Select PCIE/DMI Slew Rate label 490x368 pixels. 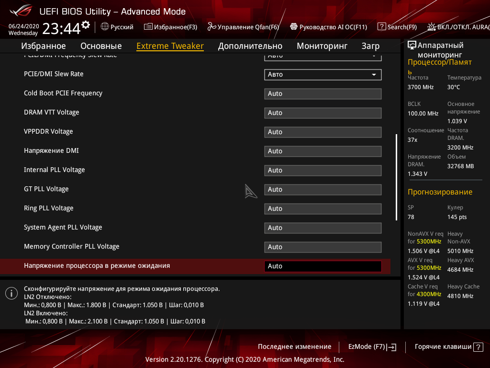(x=54, y=74)
